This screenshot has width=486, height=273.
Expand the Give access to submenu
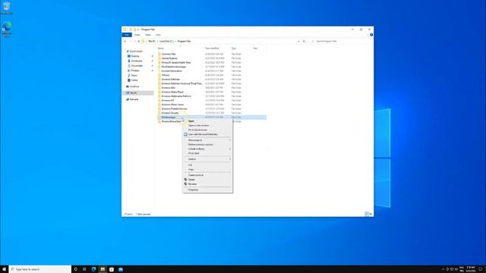[207, 140]
